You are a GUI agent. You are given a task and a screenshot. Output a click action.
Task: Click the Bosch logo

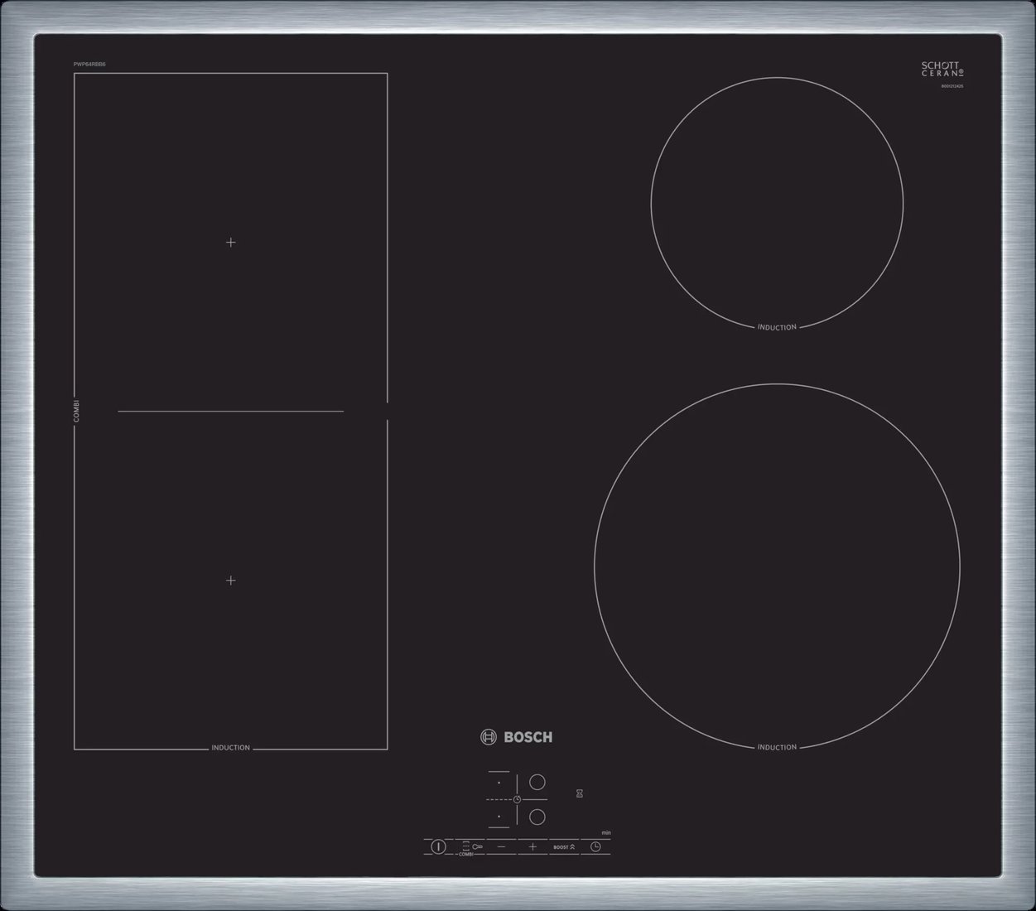point(517,736)
